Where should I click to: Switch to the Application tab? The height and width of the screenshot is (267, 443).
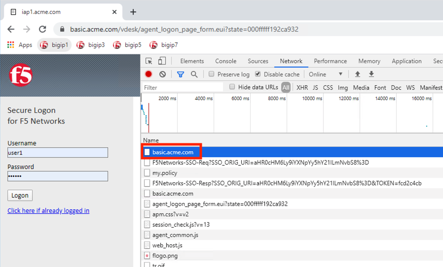[x=406, y=61]
